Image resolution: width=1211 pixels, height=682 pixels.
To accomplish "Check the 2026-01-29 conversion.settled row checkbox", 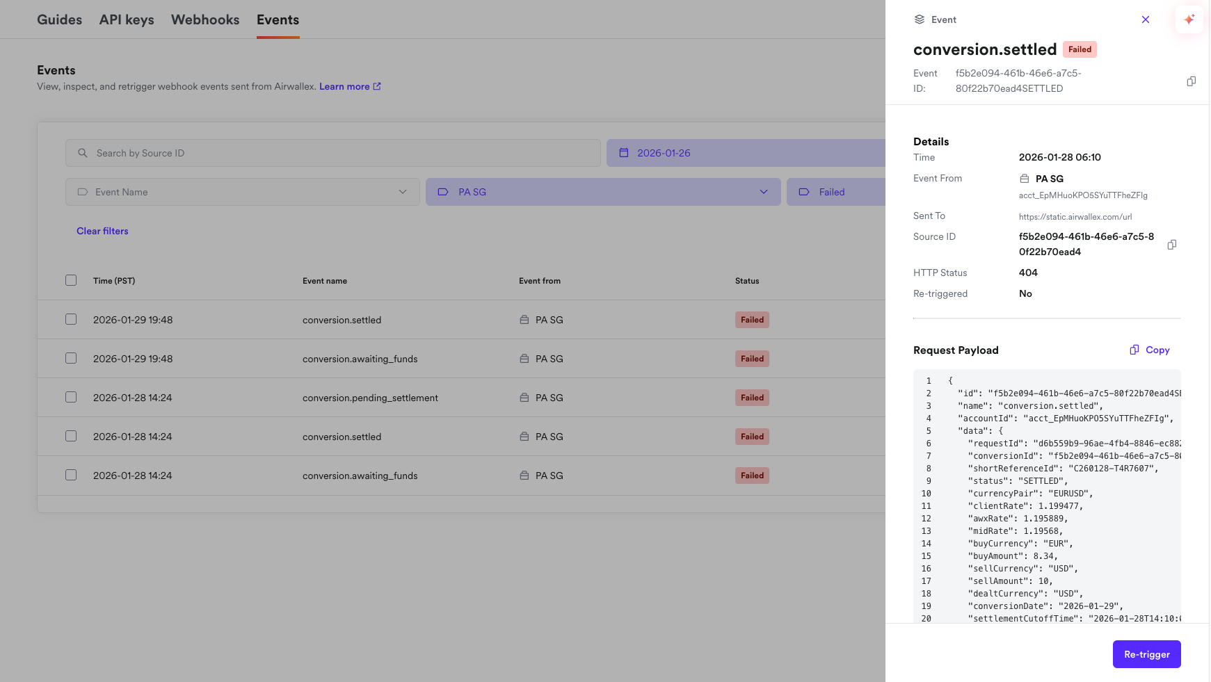I will click(71, 319).
